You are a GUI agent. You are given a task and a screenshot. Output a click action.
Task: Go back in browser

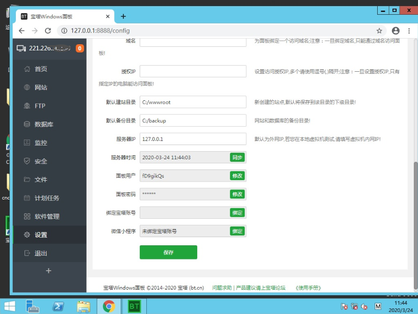[21, 31]
